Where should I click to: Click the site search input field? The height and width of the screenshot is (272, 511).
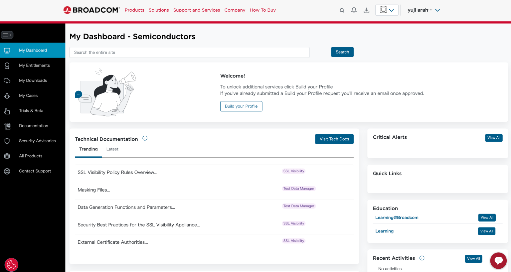[189, 52]
